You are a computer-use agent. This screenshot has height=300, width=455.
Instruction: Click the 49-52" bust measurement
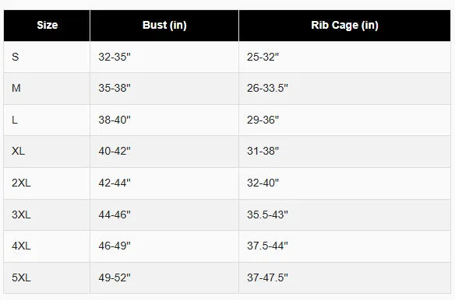[x=115, y=277]
